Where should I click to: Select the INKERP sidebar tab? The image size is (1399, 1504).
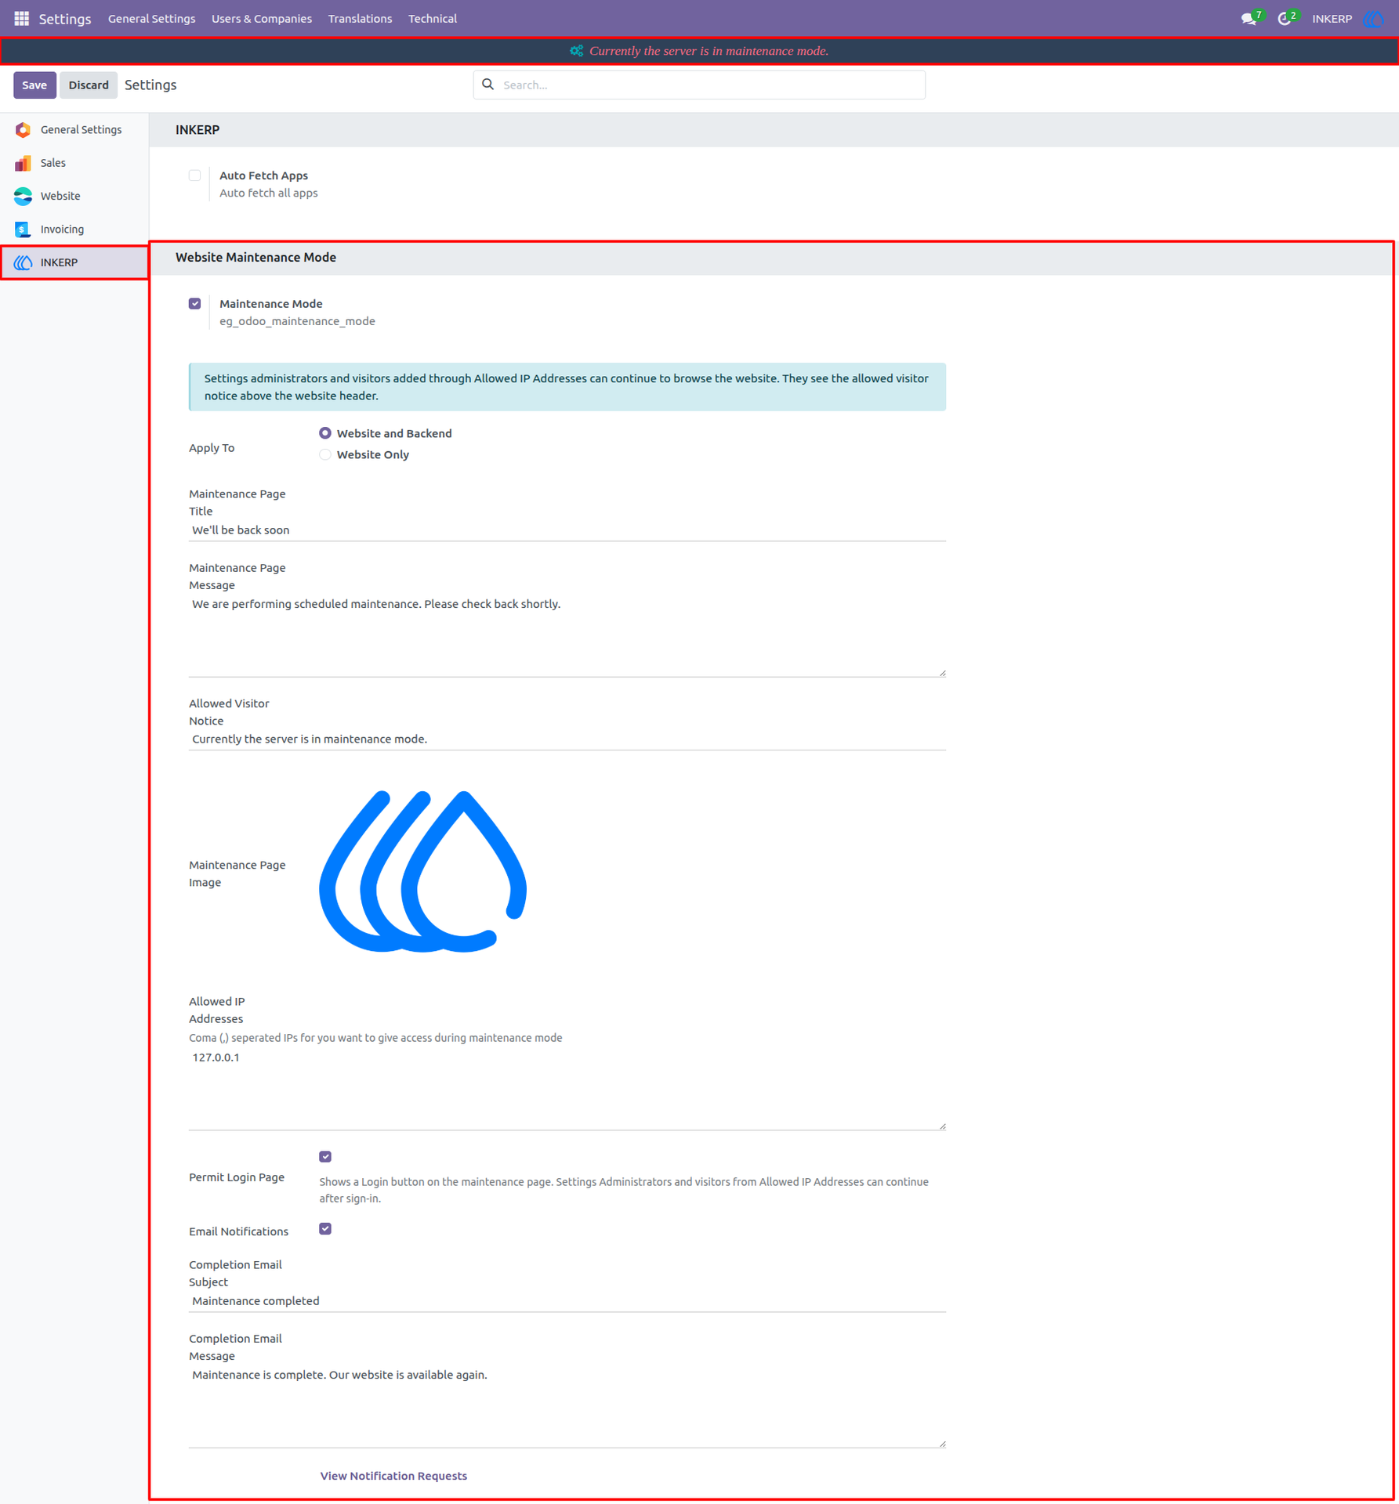74,262
